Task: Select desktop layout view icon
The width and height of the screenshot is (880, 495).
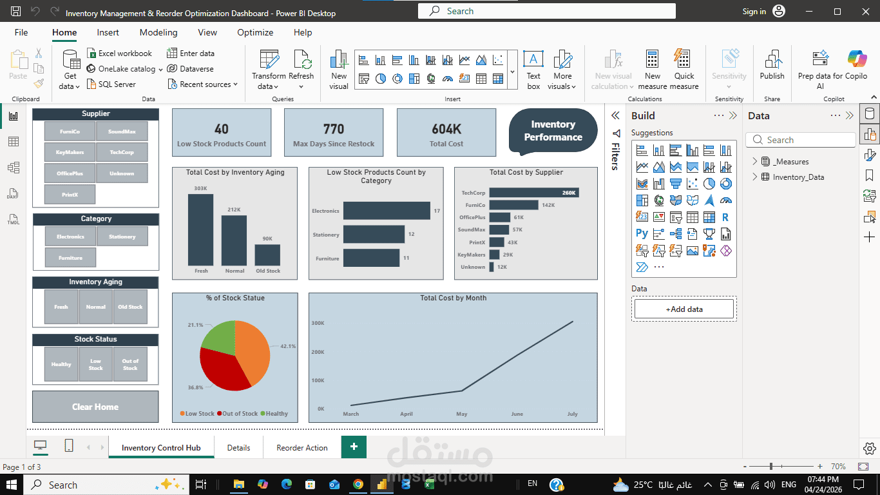Action: click(x=41, y=446)
